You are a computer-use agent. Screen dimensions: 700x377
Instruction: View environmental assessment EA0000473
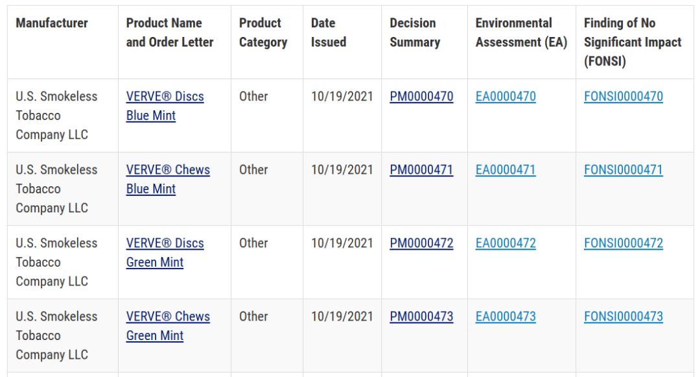click(x=506, y=316)
